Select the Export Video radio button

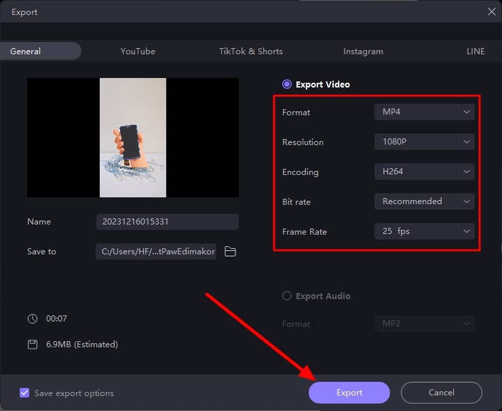(287, 84)
